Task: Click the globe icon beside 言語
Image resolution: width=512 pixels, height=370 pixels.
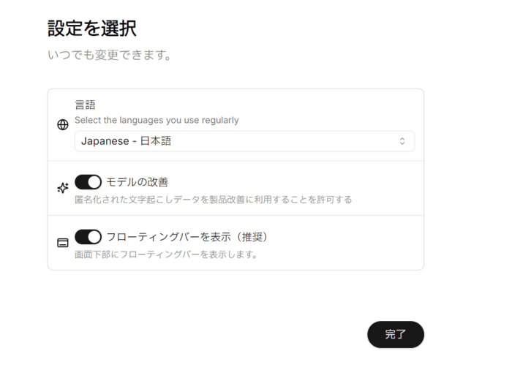Action: [x=63, y=125]
